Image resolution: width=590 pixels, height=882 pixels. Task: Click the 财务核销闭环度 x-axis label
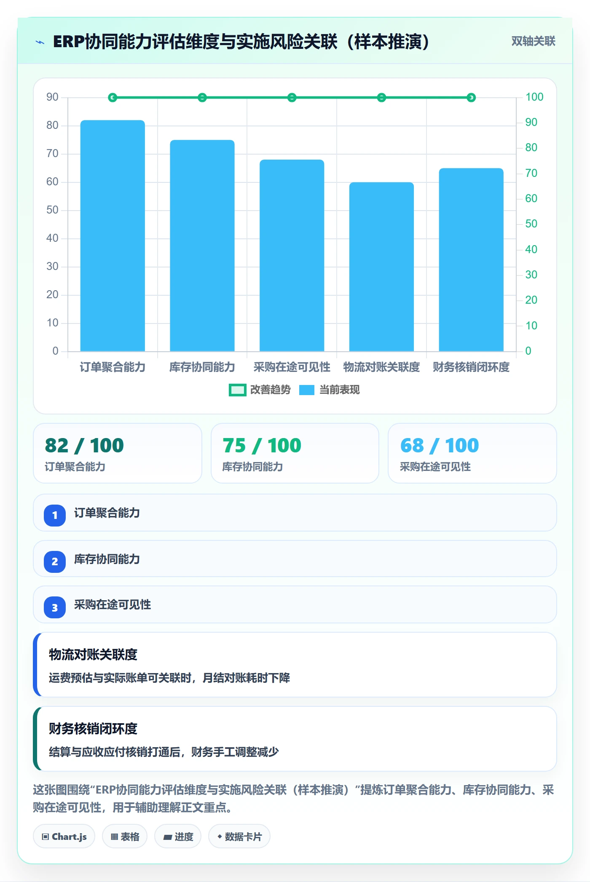pos(471,367)
